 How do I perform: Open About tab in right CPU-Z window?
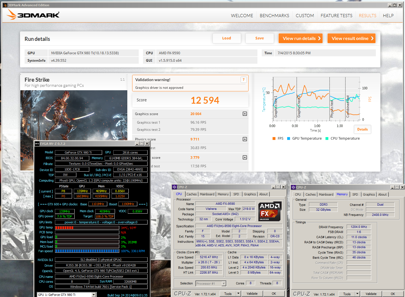(382, 194)
